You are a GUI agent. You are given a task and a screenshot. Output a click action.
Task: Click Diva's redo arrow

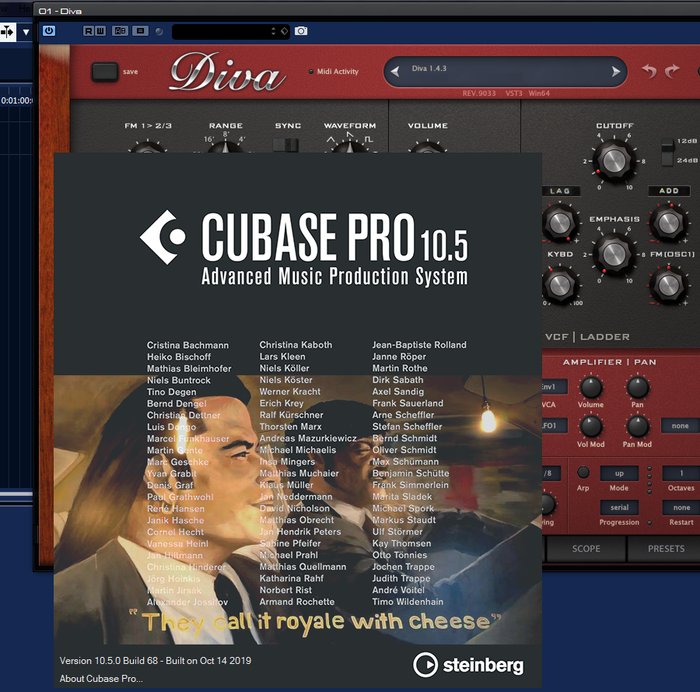point(672,71)
